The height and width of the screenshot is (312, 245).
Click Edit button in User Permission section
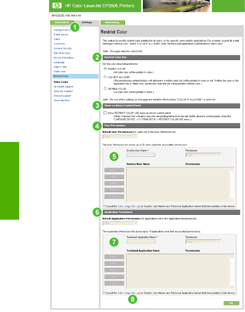pyautogui.click(x=114, y=177)
